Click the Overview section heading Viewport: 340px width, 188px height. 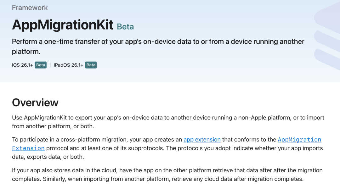coord(35,102)
